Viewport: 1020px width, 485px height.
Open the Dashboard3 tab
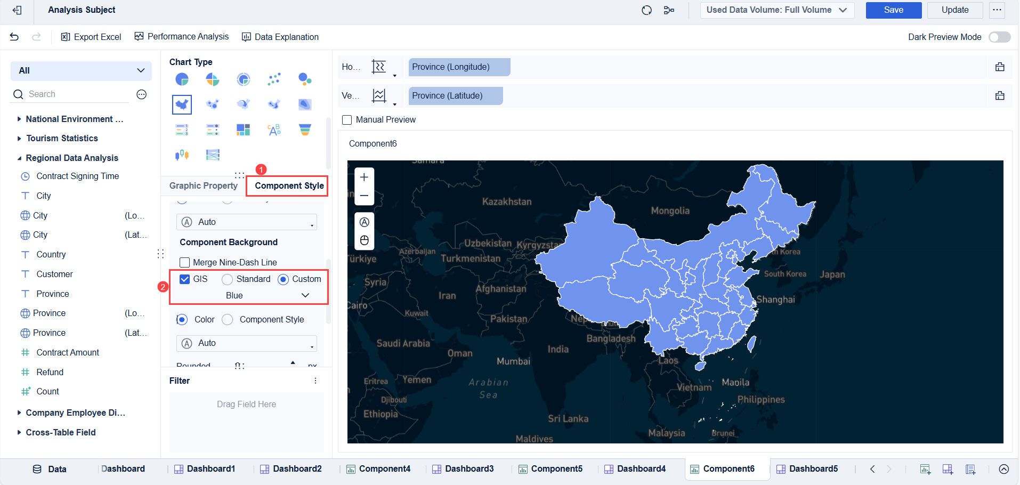tap(463, 469)
